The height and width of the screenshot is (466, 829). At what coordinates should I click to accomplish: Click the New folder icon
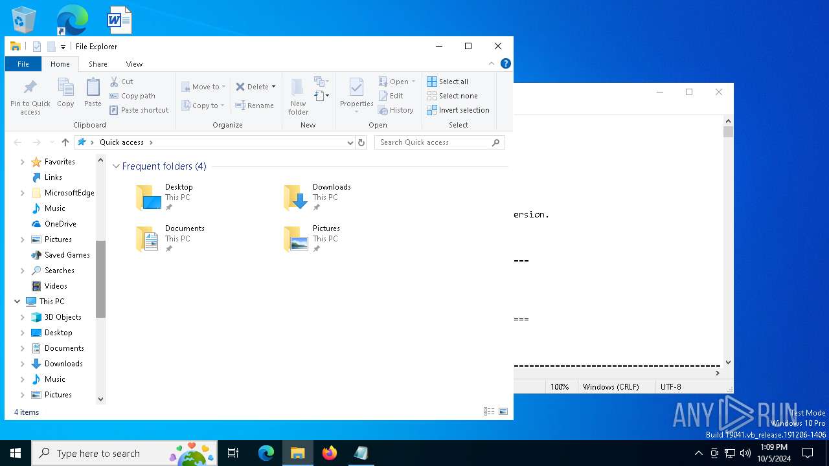coord(298,87)
